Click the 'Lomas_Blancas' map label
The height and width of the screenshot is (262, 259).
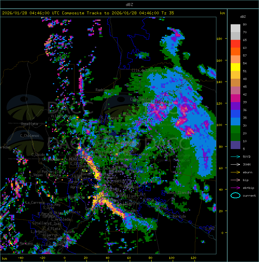(x=179, y=193)
